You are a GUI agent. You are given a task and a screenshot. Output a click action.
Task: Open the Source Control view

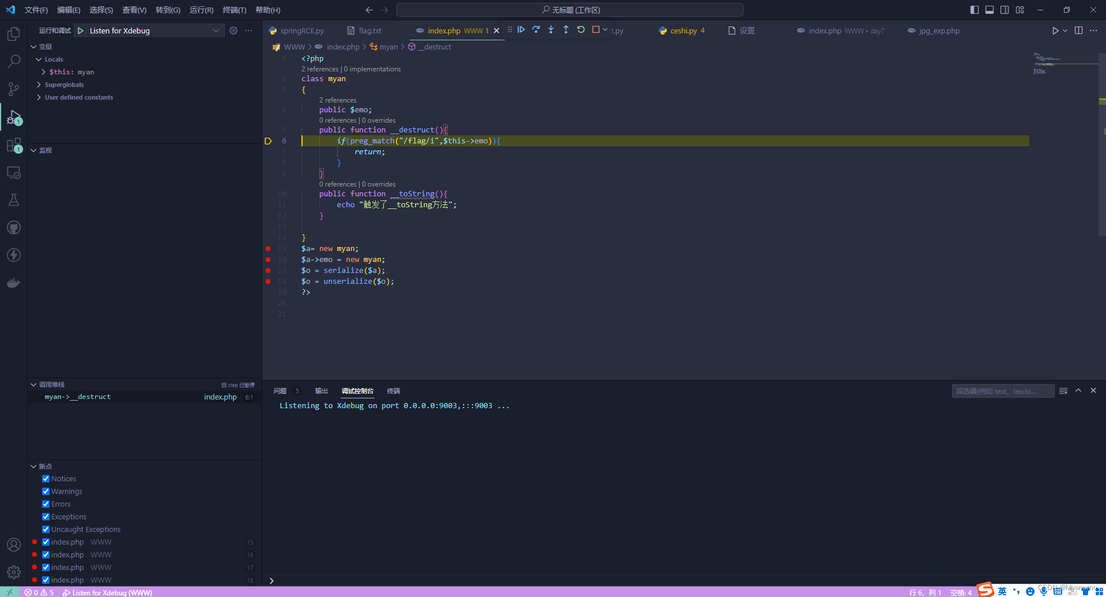14,89
